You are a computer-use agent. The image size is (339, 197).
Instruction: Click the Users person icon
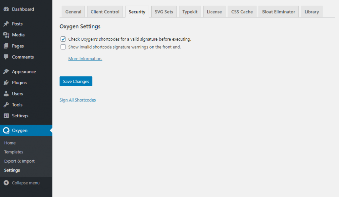pyautogui.click(x=6, y=94)
